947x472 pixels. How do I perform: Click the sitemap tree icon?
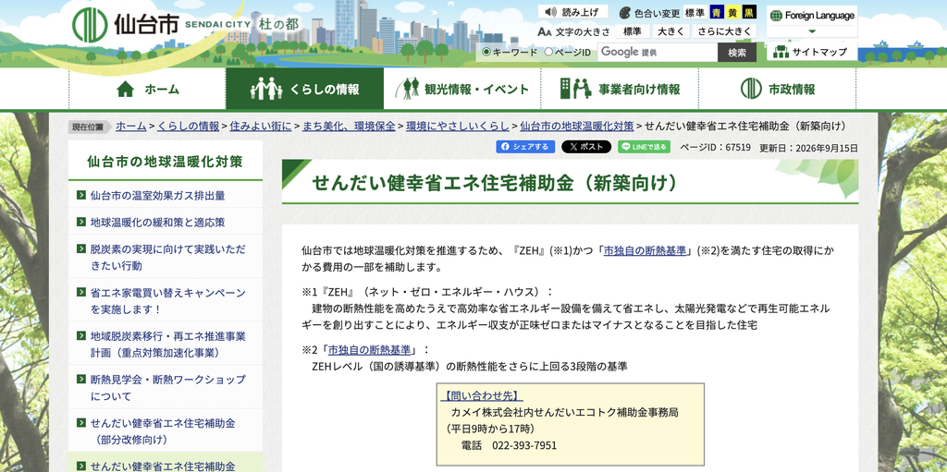[x=781, y=52]
